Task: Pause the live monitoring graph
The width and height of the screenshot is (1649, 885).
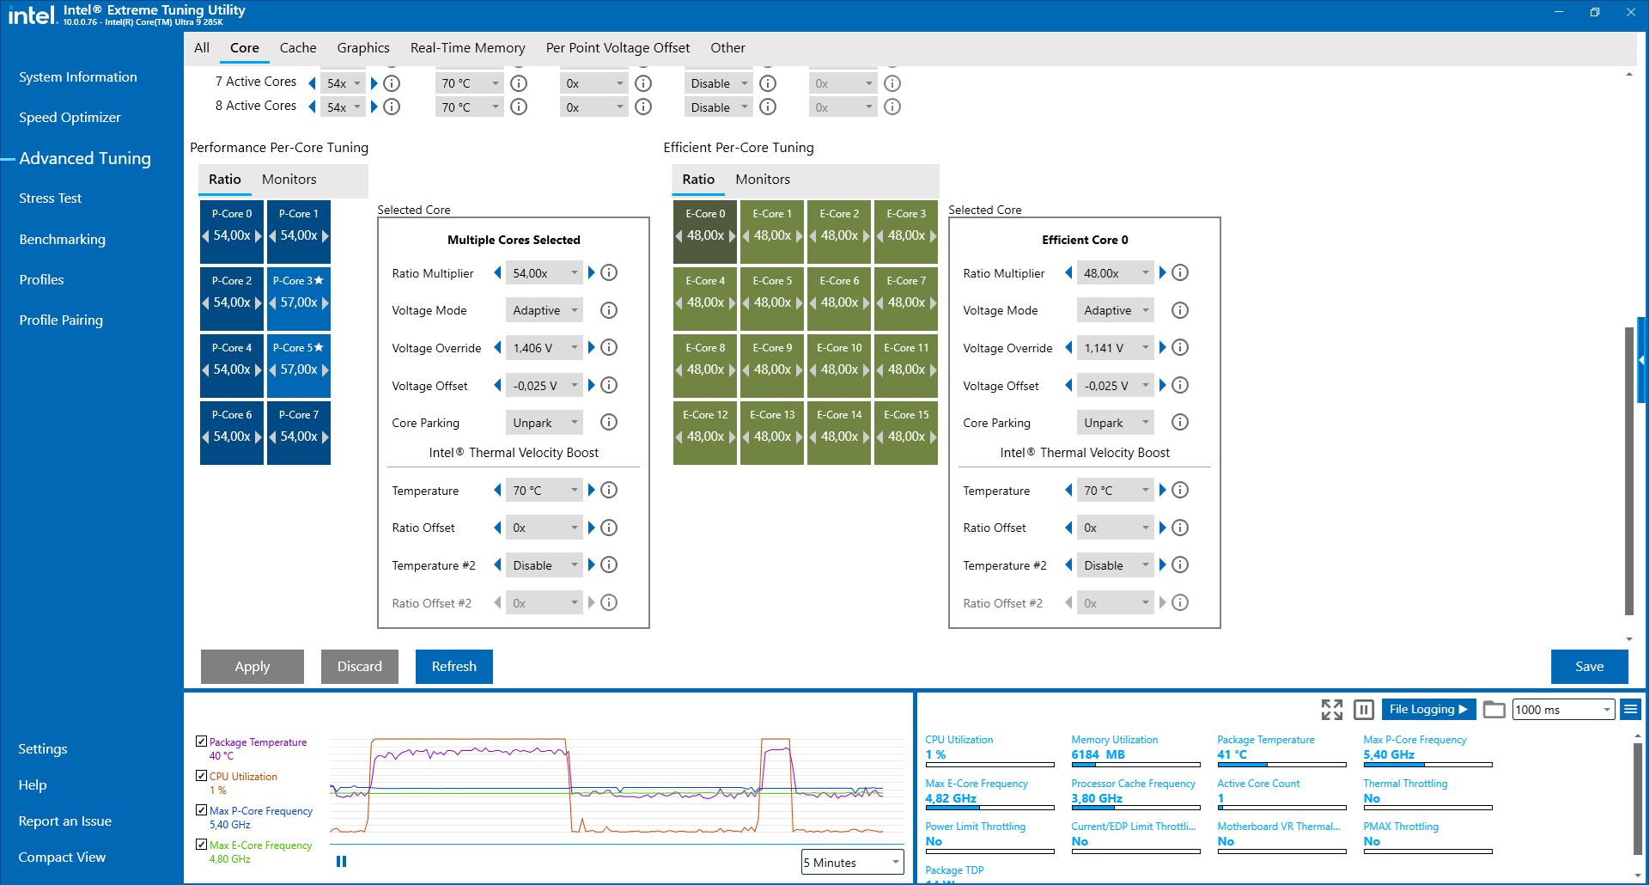Action: [x=341, y=861]
